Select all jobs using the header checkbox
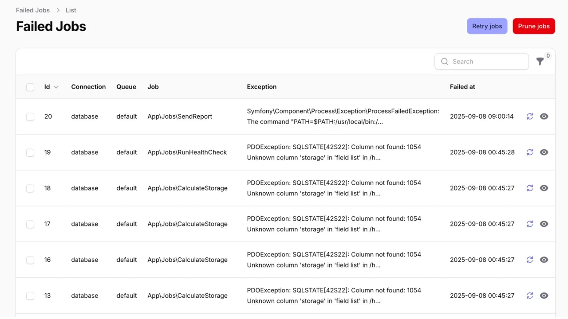The height and width of the screenshot is (319, 568). [x=30, y=87]
